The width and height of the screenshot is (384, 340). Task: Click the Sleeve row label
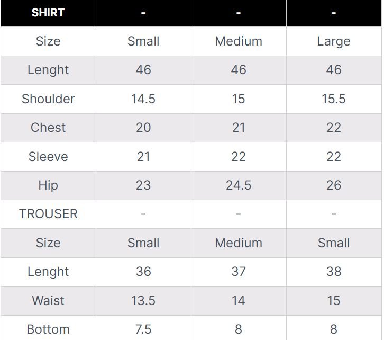coord(48,156)
